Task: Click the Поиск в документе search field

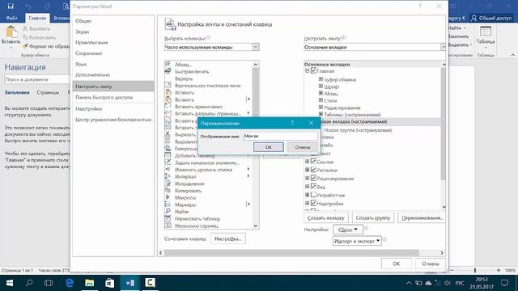Action: [x=37, y=79]
